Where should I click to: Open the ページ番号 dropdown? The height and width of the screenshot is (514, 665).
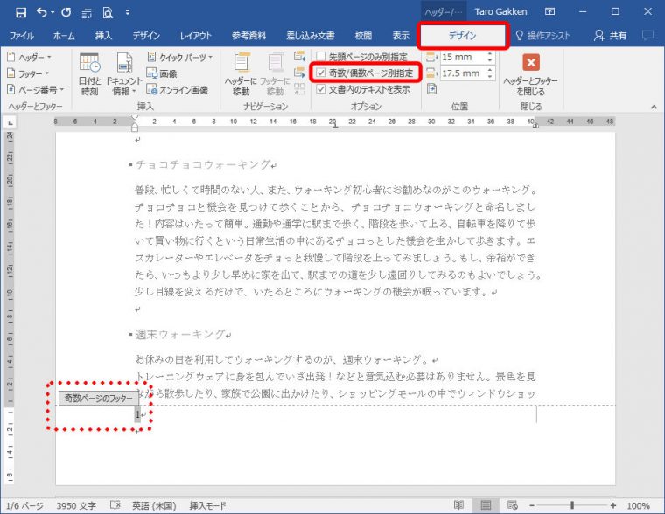(x=36, y=90)
